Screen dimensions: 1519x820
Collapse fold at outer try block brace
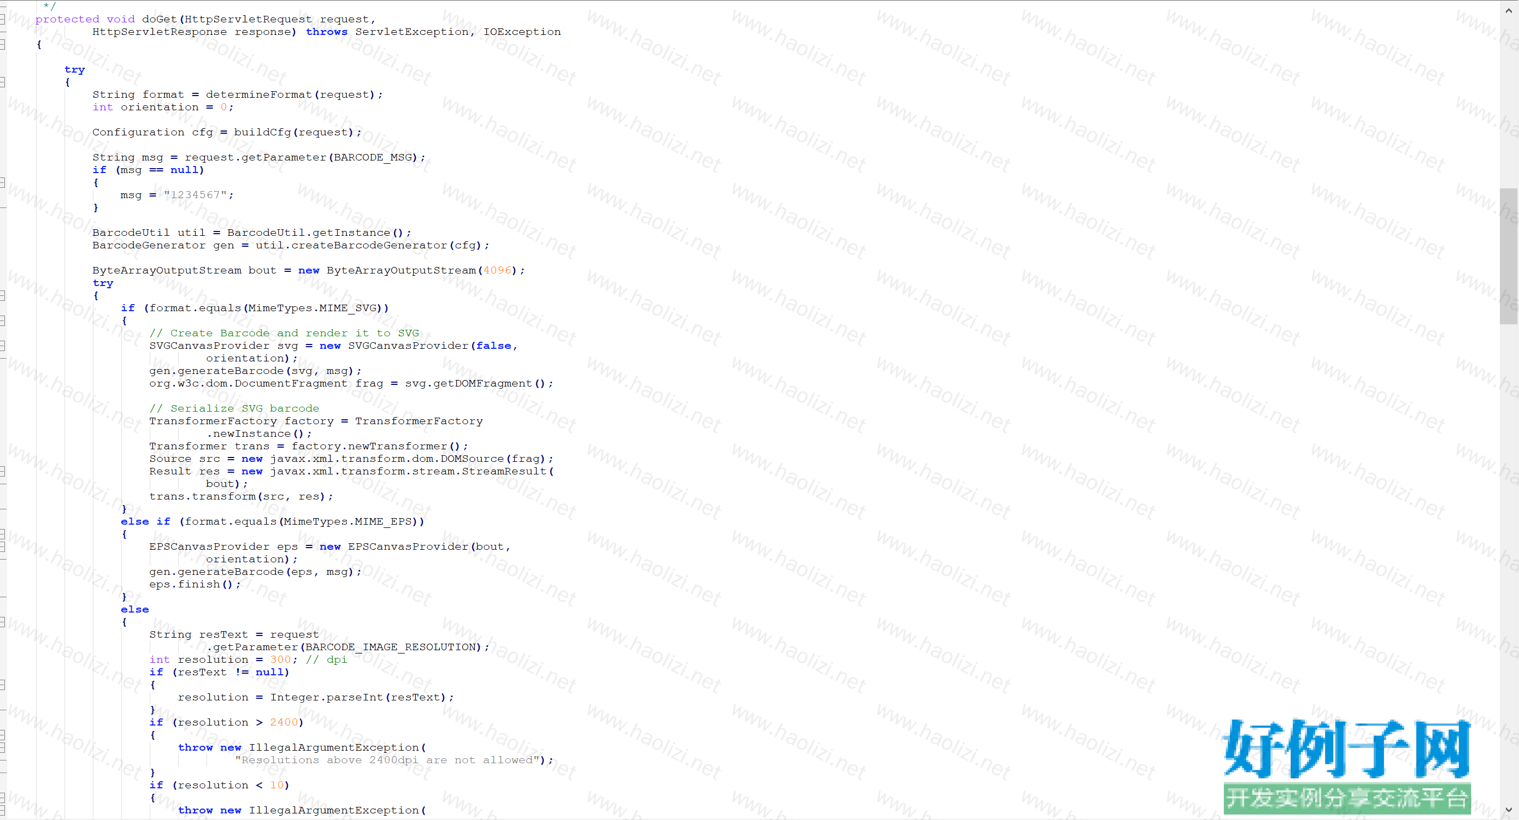tap(3, 82)
